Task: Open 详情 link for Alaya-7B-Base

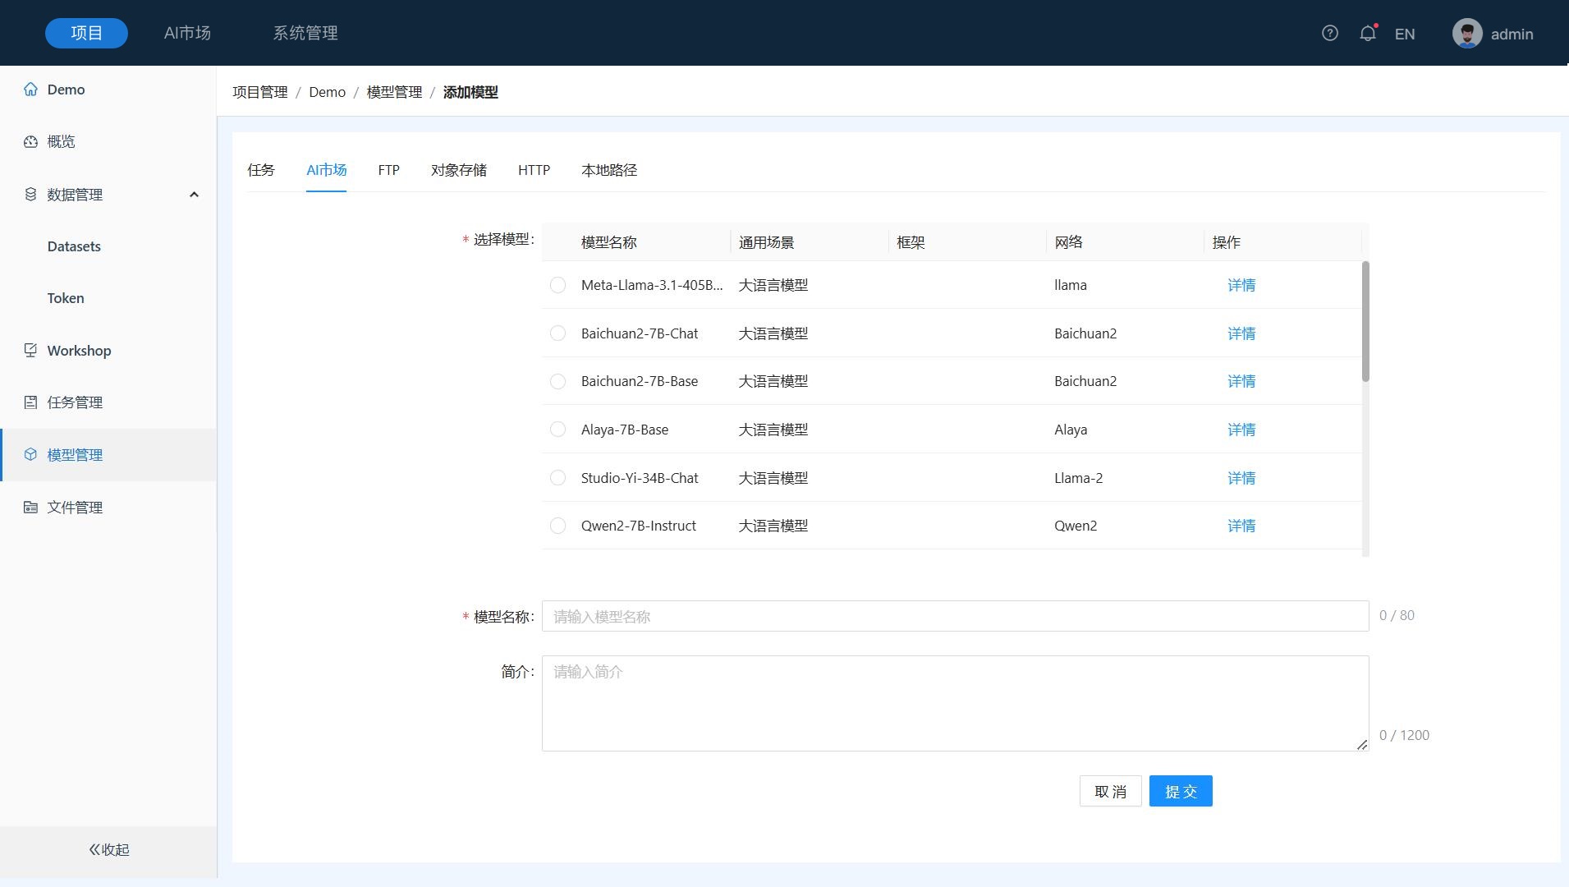Action: pyautogui.click(x=1241, y=430)
